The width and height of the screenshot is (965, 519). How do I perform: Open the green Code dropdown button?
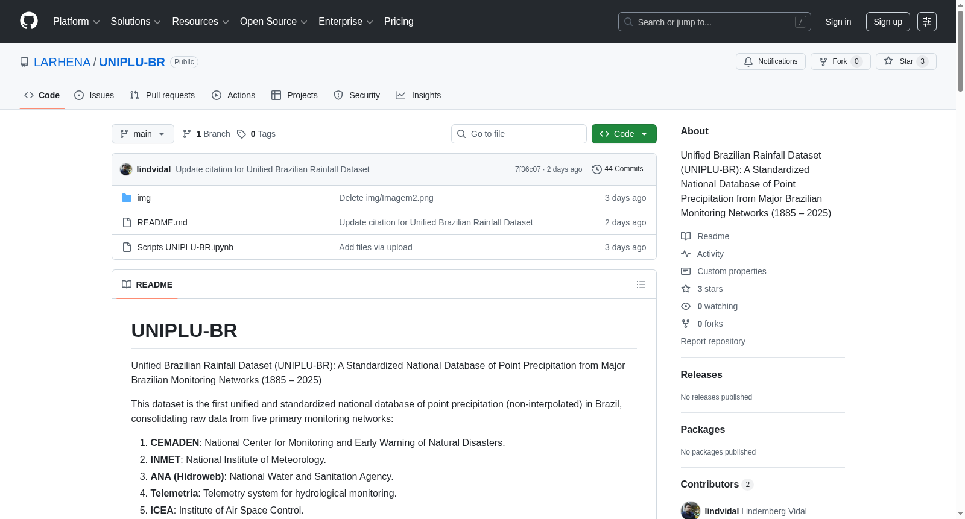(x=624, y=134)
